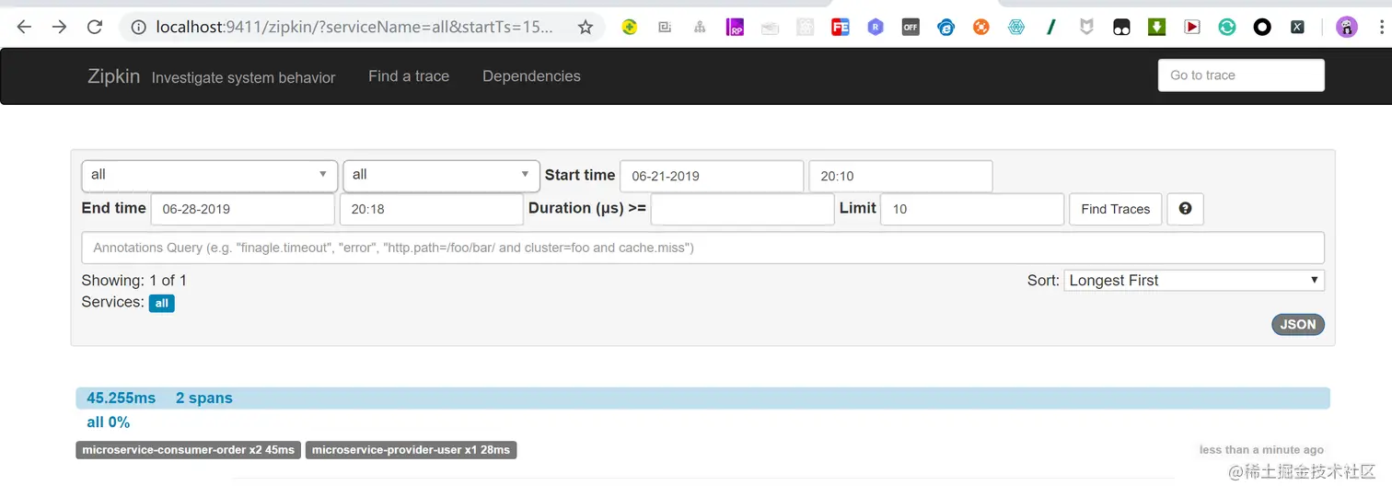Image resolution: width=1392 pixels, height=497 pixels.
Task: Click the End time field 20:18
Action: 432,209
